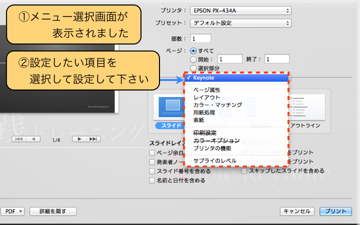The height and width of the screenshot is (225, 360).
Task: Jump to first page in preview
Action: [19, 139]
